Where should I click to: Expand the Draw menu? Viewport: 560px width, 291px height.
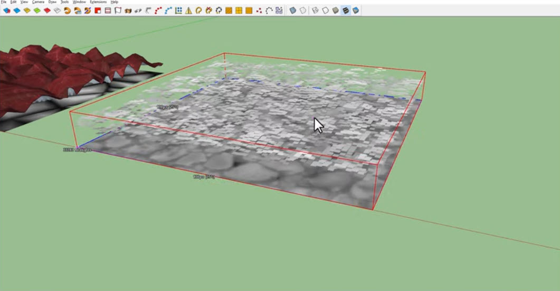[x=52, y=2]
